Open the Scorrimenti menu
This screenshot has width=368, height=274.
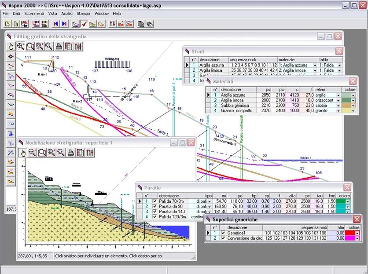tap(34, 14)
